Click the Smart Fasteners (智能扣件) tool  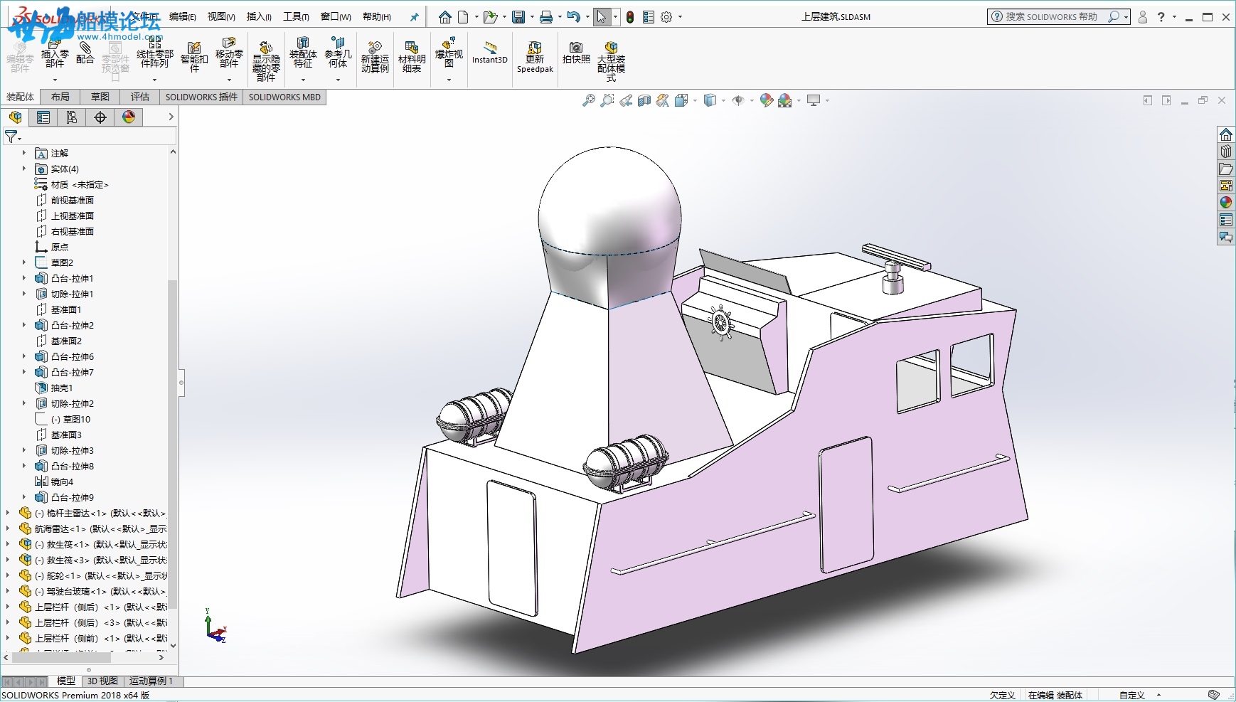coord(194,57)
